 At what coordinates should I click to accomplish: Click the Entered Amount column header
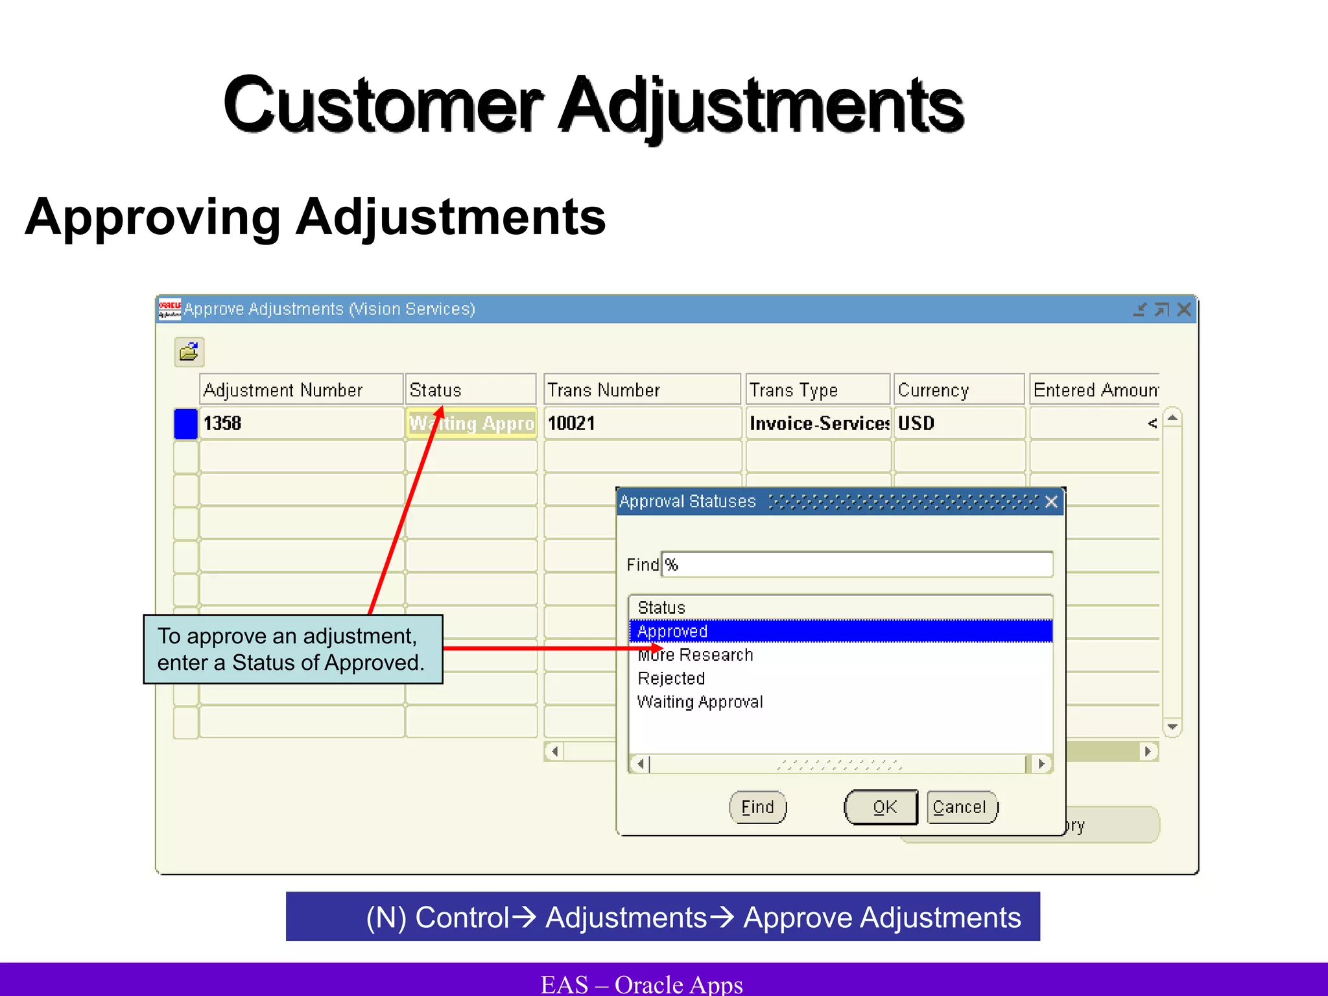(1095, 390)
